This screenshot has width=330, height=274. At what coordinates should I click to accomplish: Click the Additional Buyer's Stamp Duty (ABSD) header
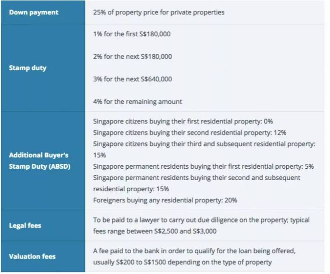(x=39, y=161)
